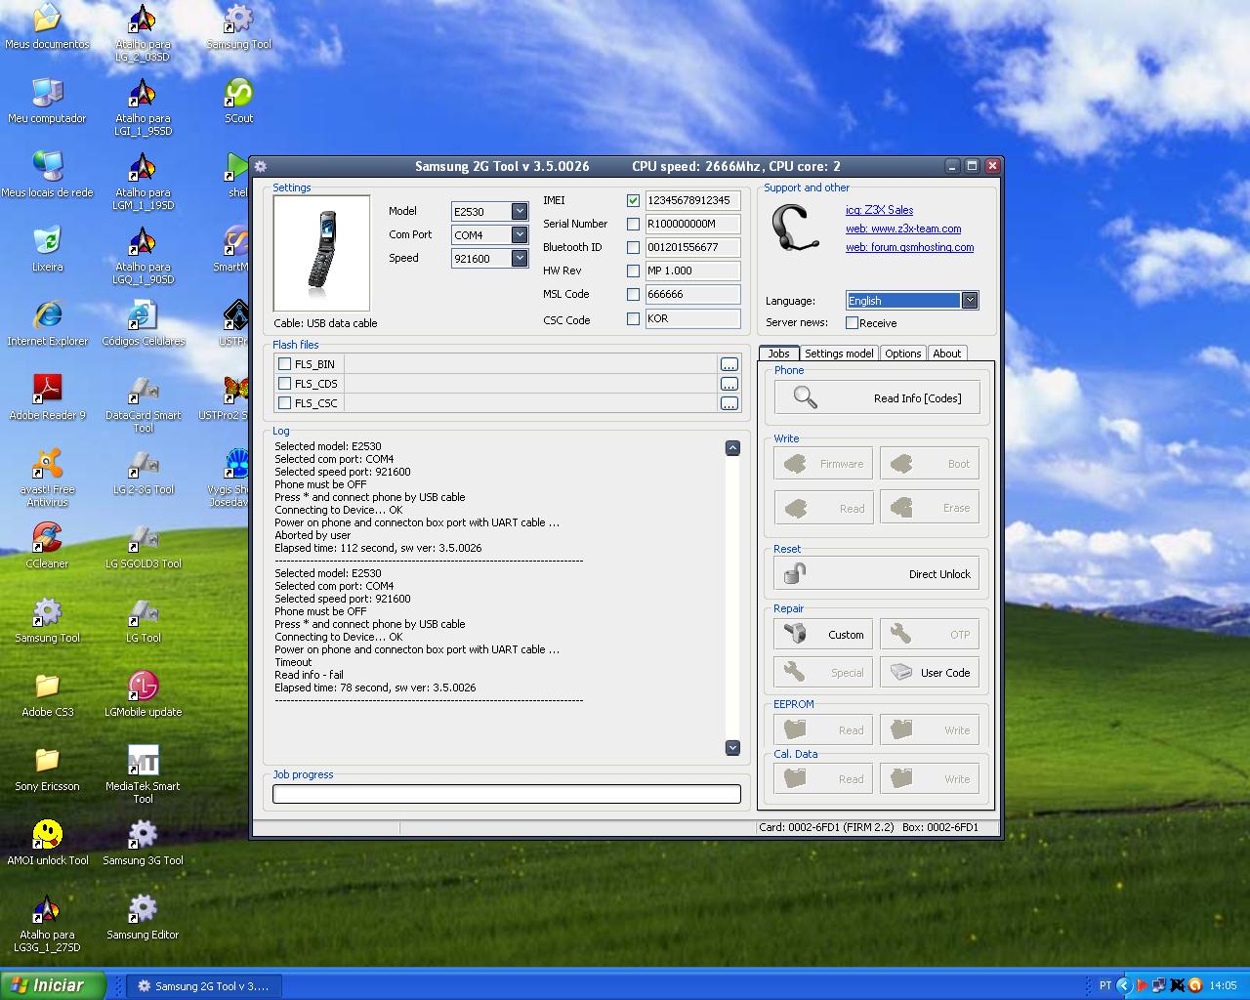1250x1000 pixels.
Task: Open the Language dropdown
Action: tap(970, 300)
